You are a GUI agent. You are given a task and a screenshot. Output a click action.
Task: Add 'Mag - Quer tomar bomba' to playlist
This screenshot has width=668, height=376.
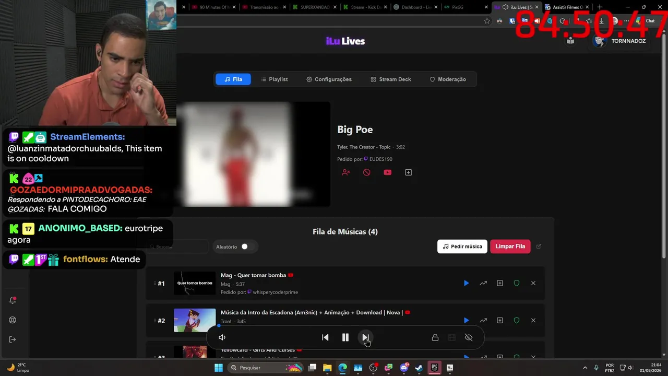tap(500, 283)
